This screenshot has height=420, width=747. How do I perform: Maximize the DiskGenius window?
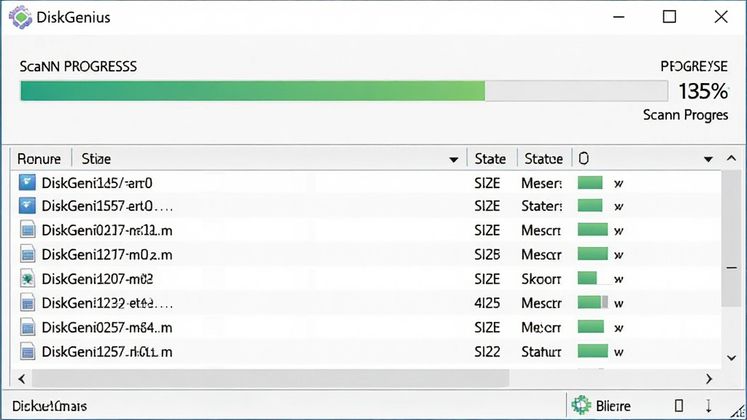(x=670, y=17)
